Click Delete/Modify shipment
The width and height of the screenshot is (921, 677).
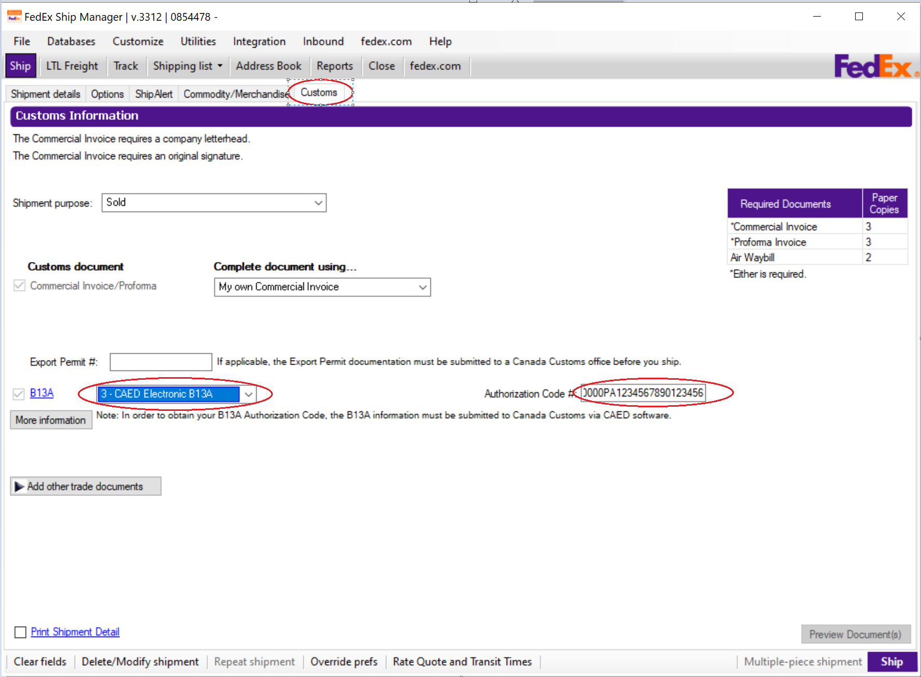140,662
